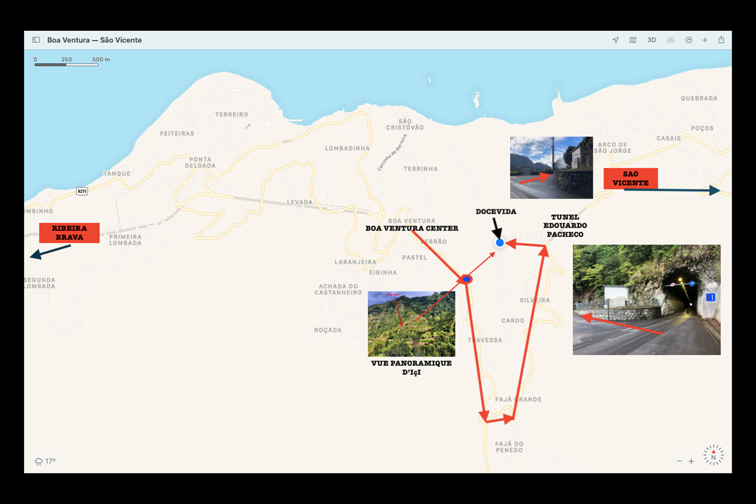Click the zoom out minus button

(x=679, y=461)
